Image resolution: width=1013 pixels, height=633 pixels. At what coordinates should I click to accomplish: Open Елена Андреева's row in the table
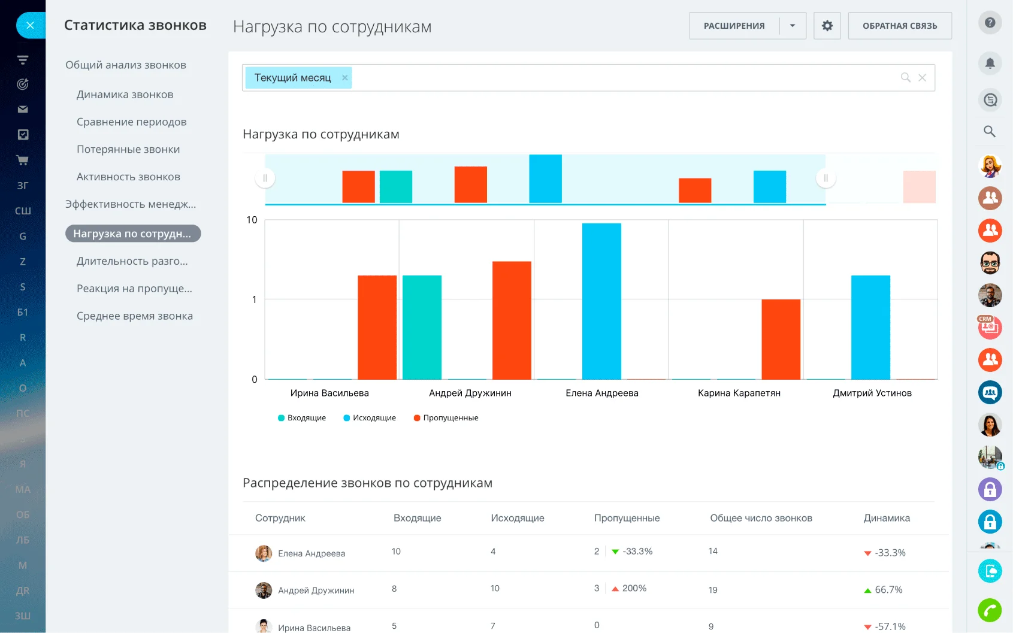(310, 553)
